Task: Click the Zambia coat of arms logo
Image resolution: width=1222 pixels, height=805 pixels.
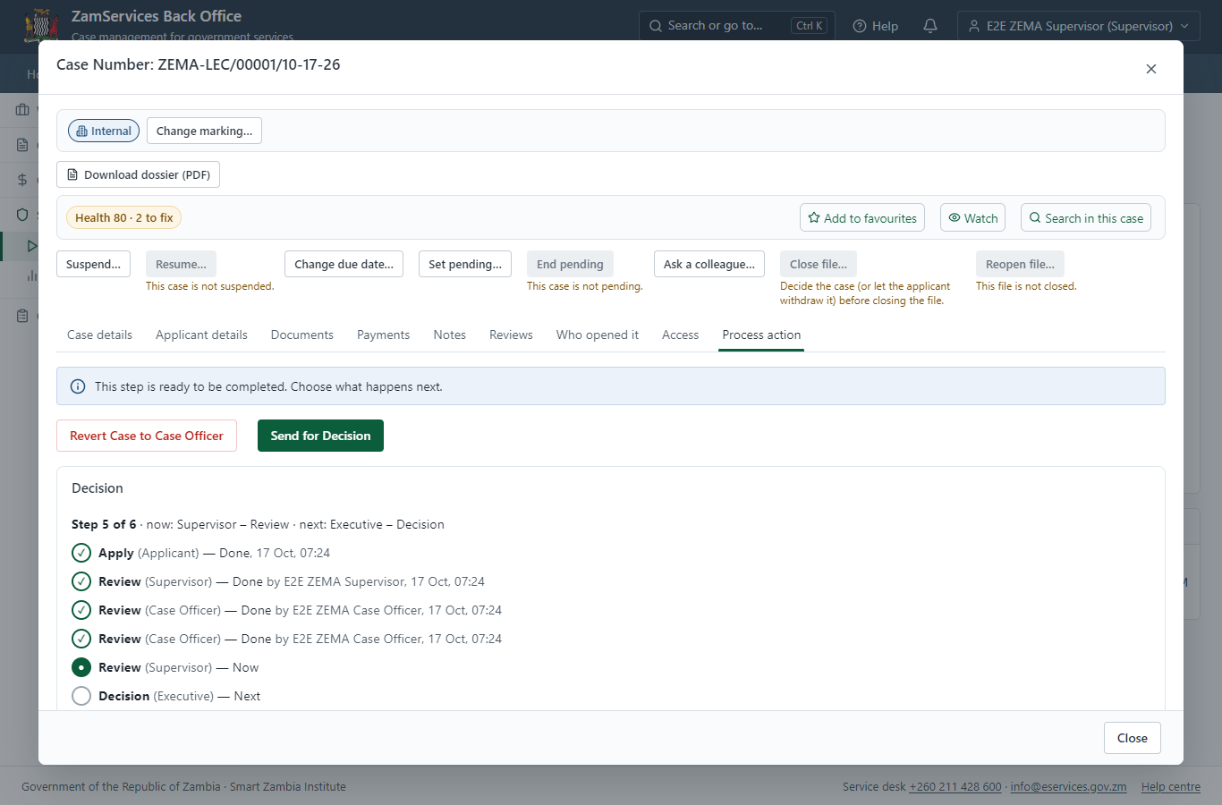Action: 41,25
